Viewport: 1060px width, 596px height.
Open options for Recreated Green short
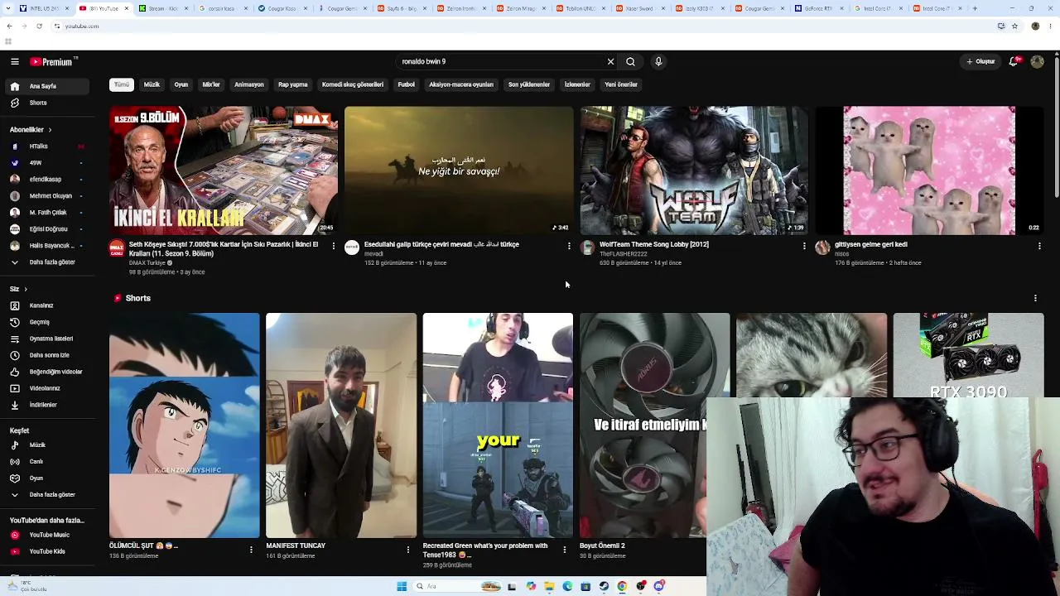pyautogui.click(x=565, y=549)
